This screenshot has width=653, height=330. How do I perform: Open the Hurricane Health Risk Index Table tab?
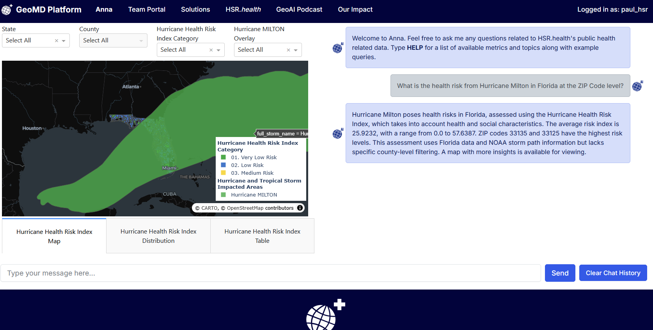pyautogui.click(x=262, y=236)
